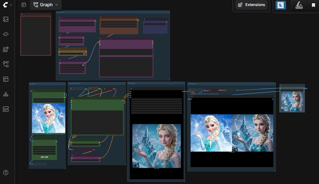Select the Sampler group title

point(131,83)
